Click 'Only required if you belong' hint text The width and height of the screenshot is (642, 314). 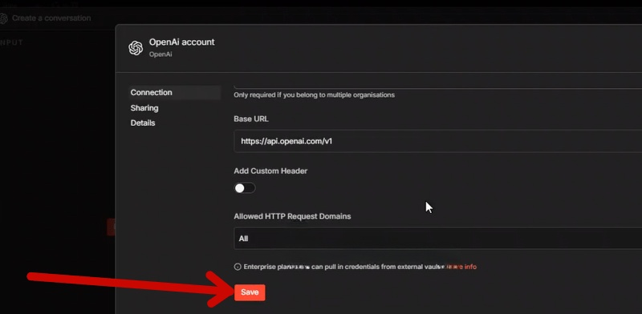(x=314, y=95)
